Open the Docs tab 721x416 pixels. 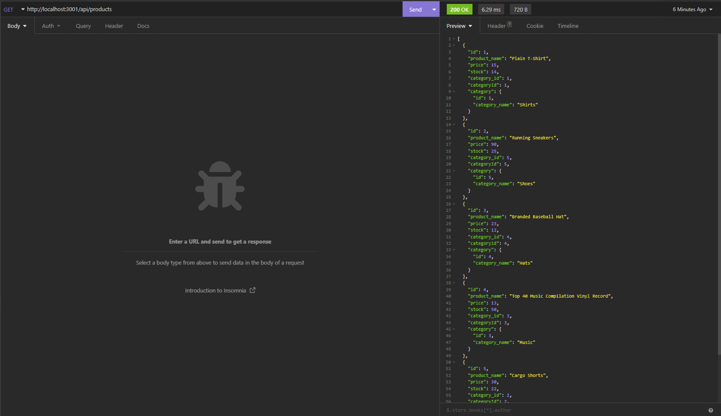click(143, 26)
